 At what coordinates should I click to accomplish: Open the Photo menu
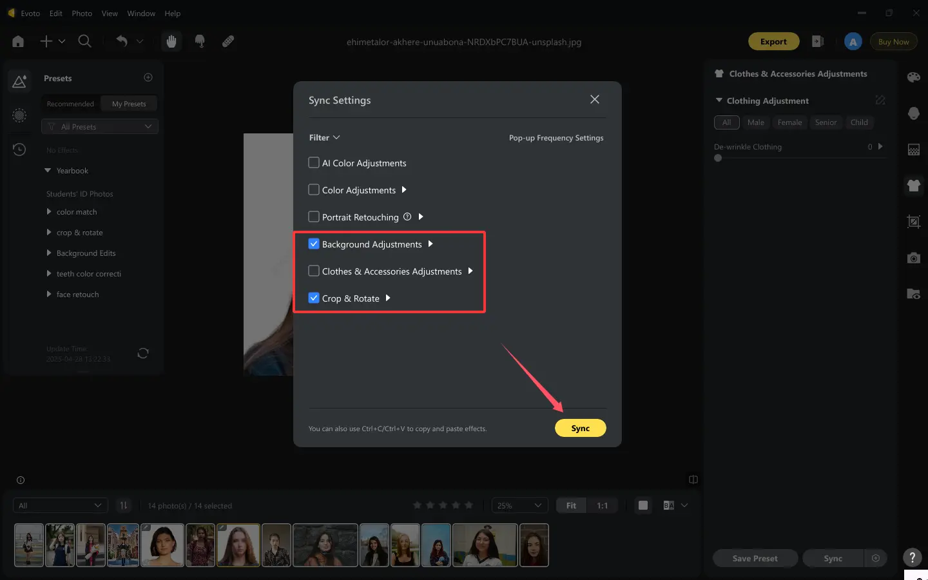(x=82, y=13)
